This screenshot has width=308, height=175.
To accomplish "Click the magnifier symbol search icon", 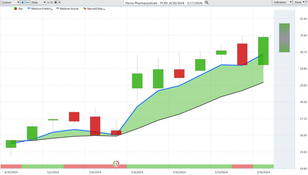I will (x=207, y=2).
